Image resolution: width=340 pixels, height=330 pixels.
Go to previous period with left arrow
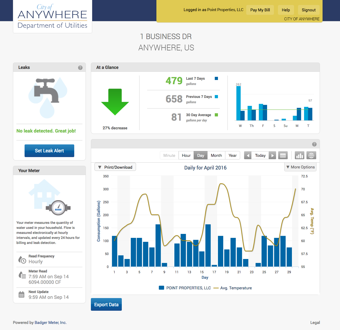(x=248, y=155)
